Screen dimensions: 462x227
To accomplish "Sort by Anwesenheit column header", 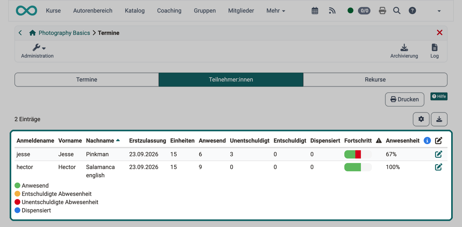I will click(403, 141).
